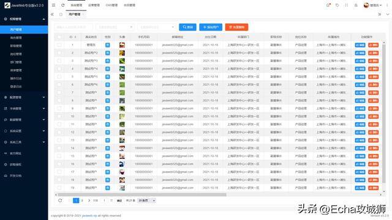
Task: Open the avatar thumbnail of row 14
Action: tap(122, 148)
